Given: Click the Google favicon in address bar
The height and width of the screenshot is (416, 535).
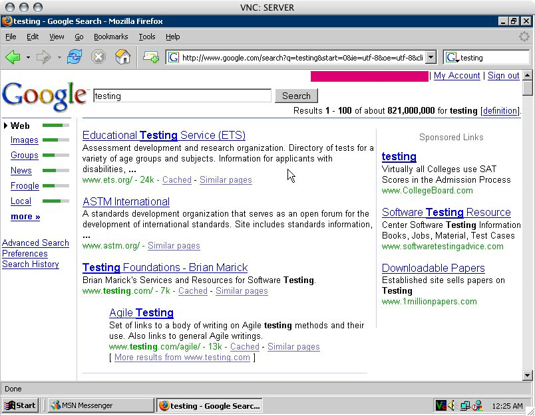Looking at the screenshot, I should pos(173,57).
